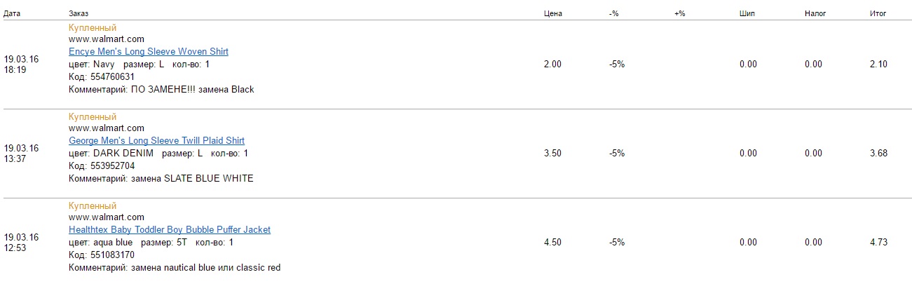This screenshot has width=912, height=284.
Task: Click the -% column header
Action: pos(614,14)
